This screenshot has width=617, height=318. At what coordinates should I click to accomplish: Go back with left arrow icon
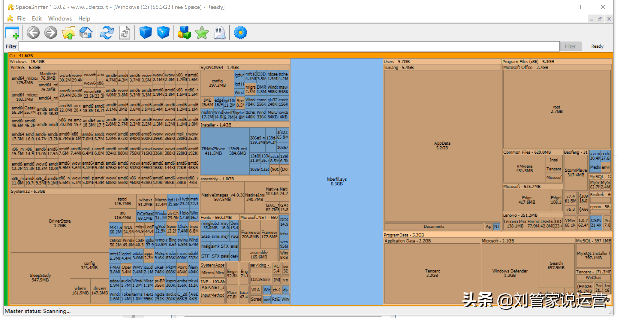[33, 33]
